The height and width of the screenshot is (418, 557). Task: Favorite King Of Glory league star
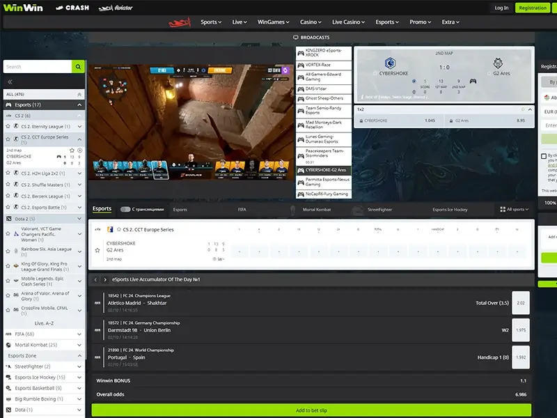[x=8, y=266]
